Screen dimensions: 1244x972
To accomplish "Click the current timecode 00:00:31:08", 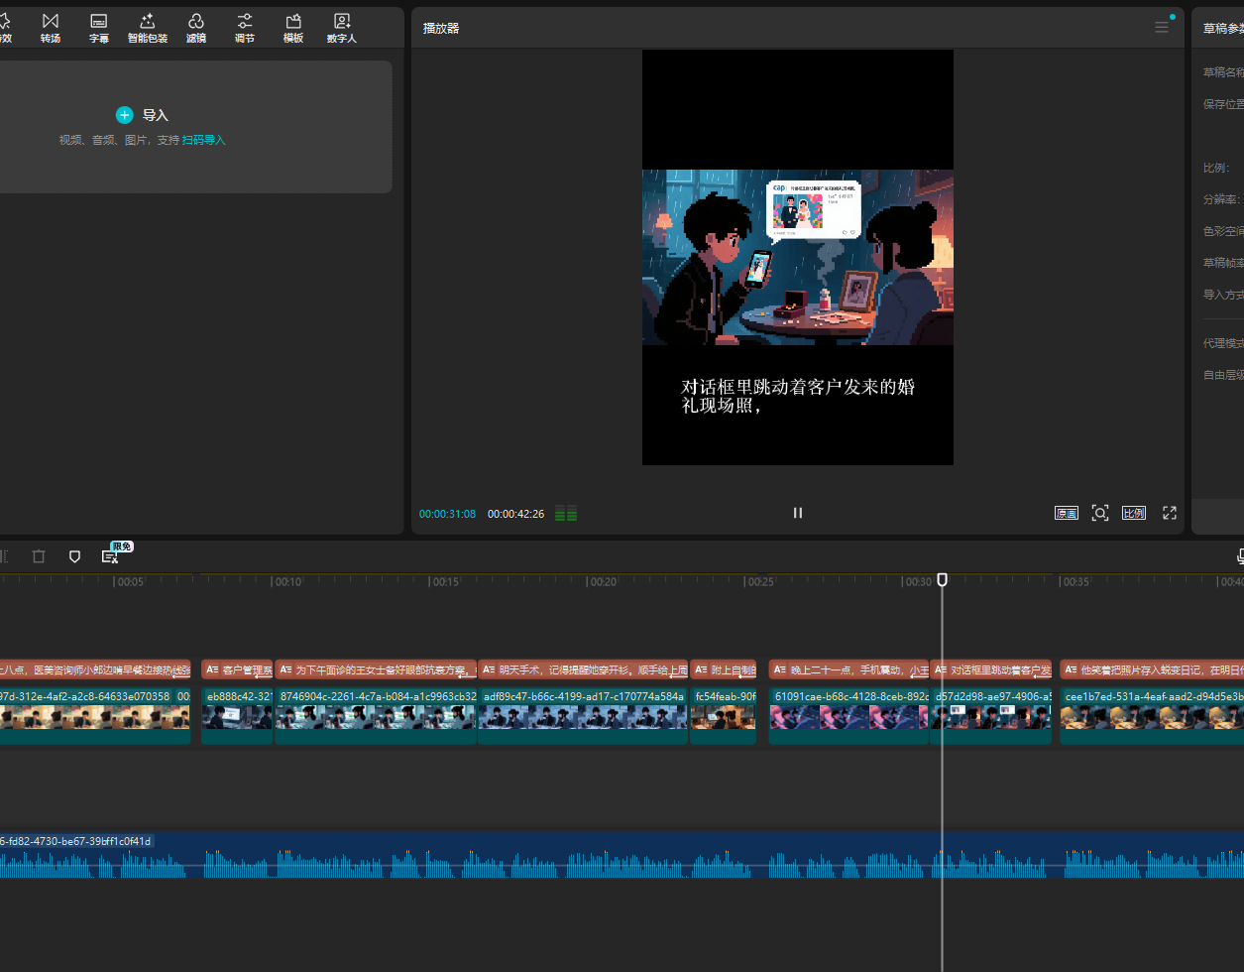I will pyautogui.click(x=447, y=514).
